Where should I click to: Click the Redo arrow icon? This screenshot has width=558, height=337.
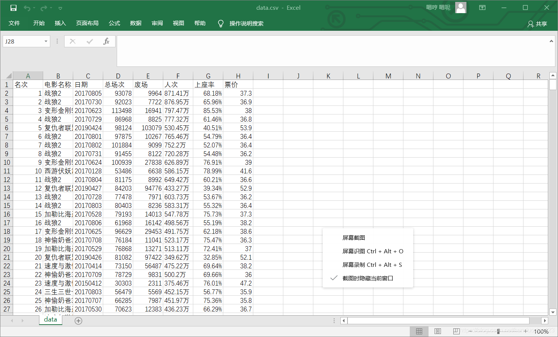point(44,8)
